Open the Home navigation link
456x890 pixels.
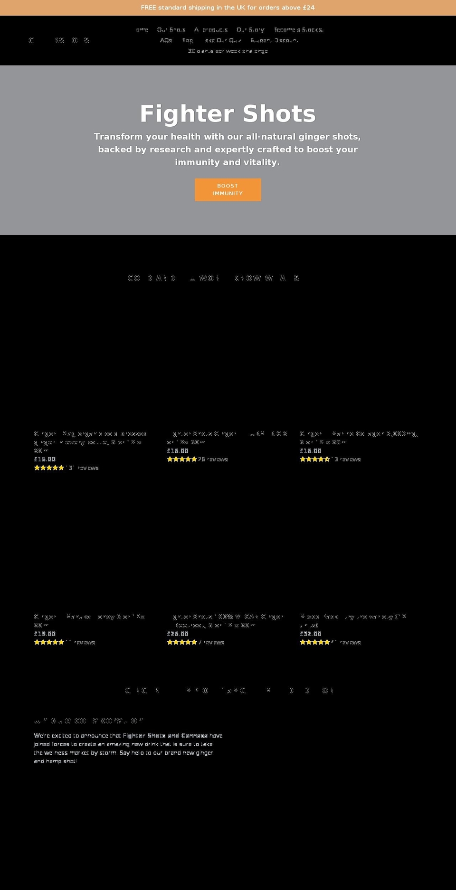coord(141,29)
